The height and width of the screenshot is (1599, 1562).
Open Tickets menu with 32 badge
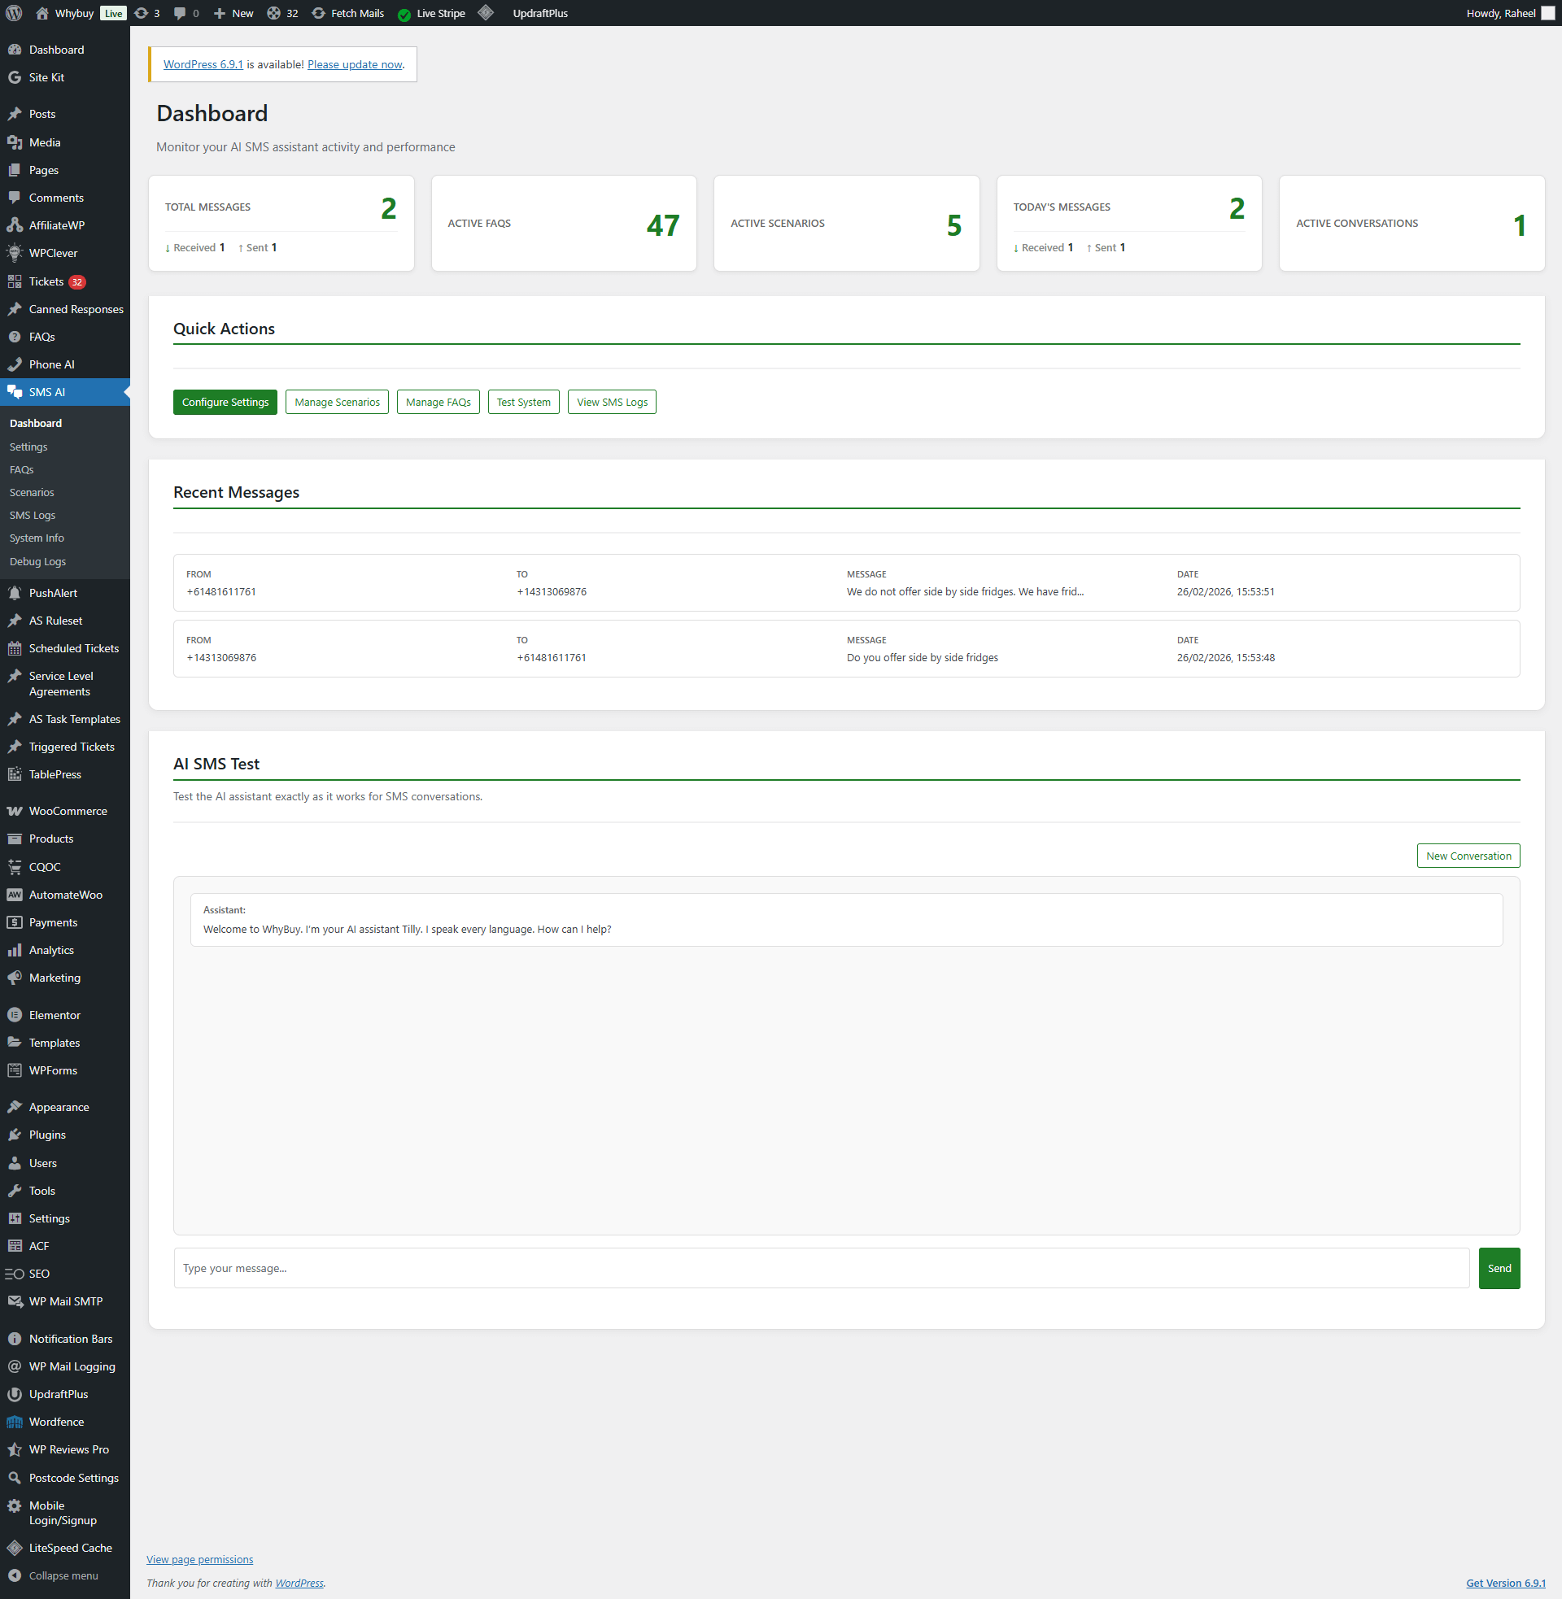click(46, 281)
